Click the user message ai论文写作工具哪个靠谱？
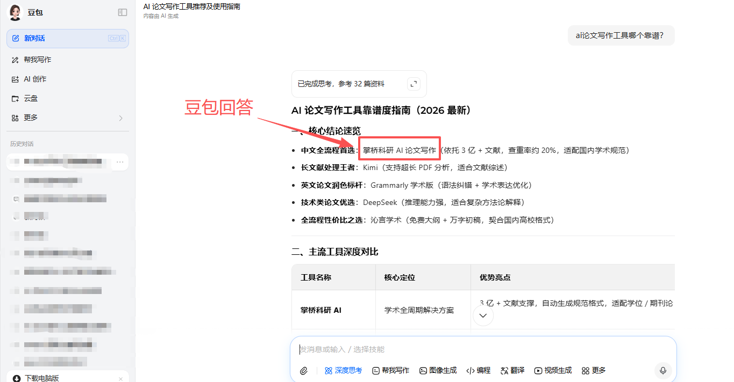The height and width of the screenshot is (382, 734). [x=621, y=35]
